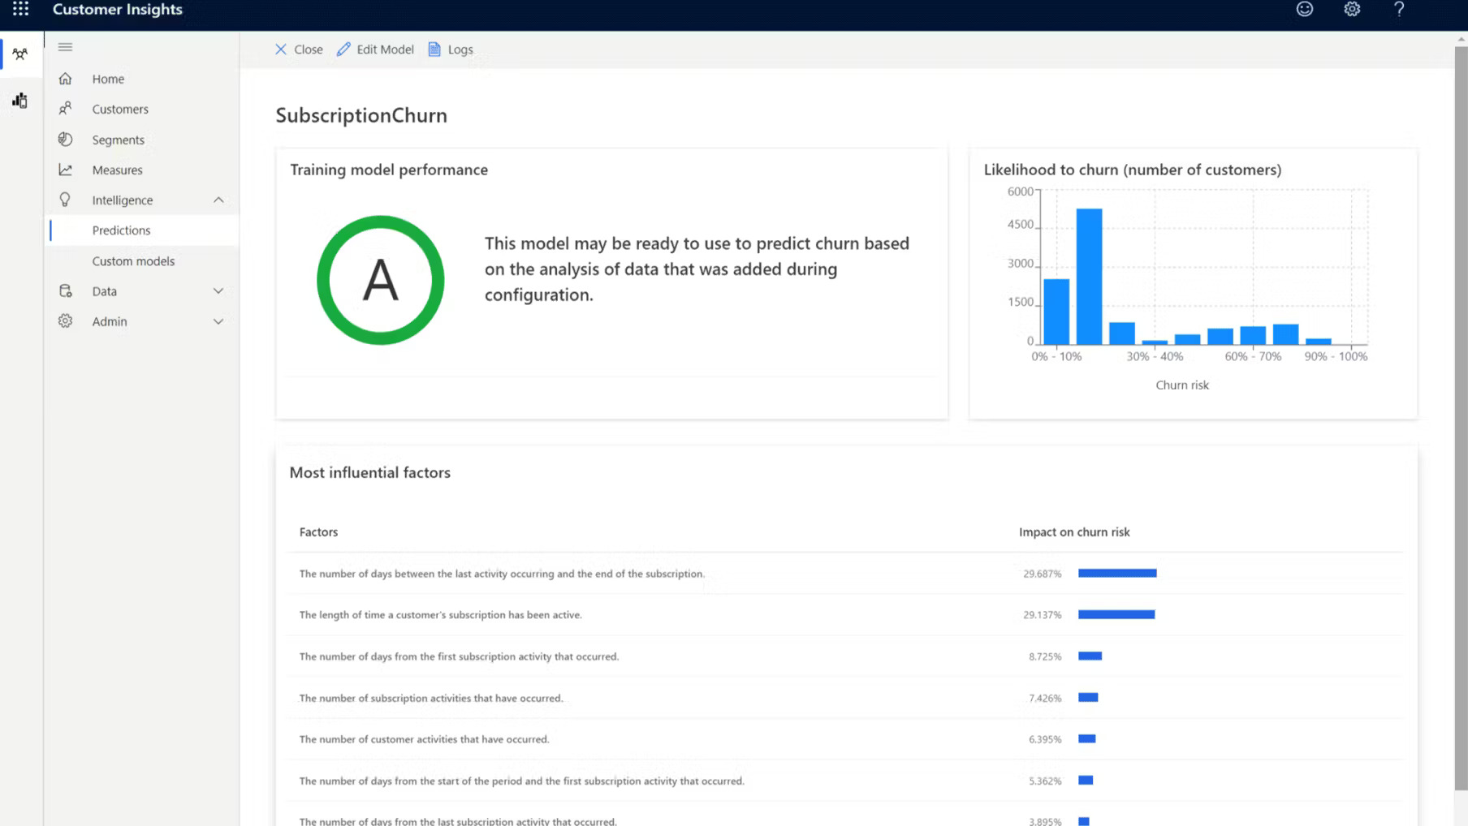The image size is (1468, 826).
Task: Open the help question mark icon
Action: (1399, 9)
